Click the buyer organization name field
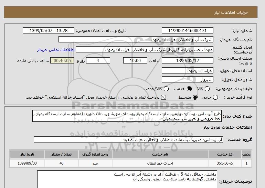 click(136, 39)
